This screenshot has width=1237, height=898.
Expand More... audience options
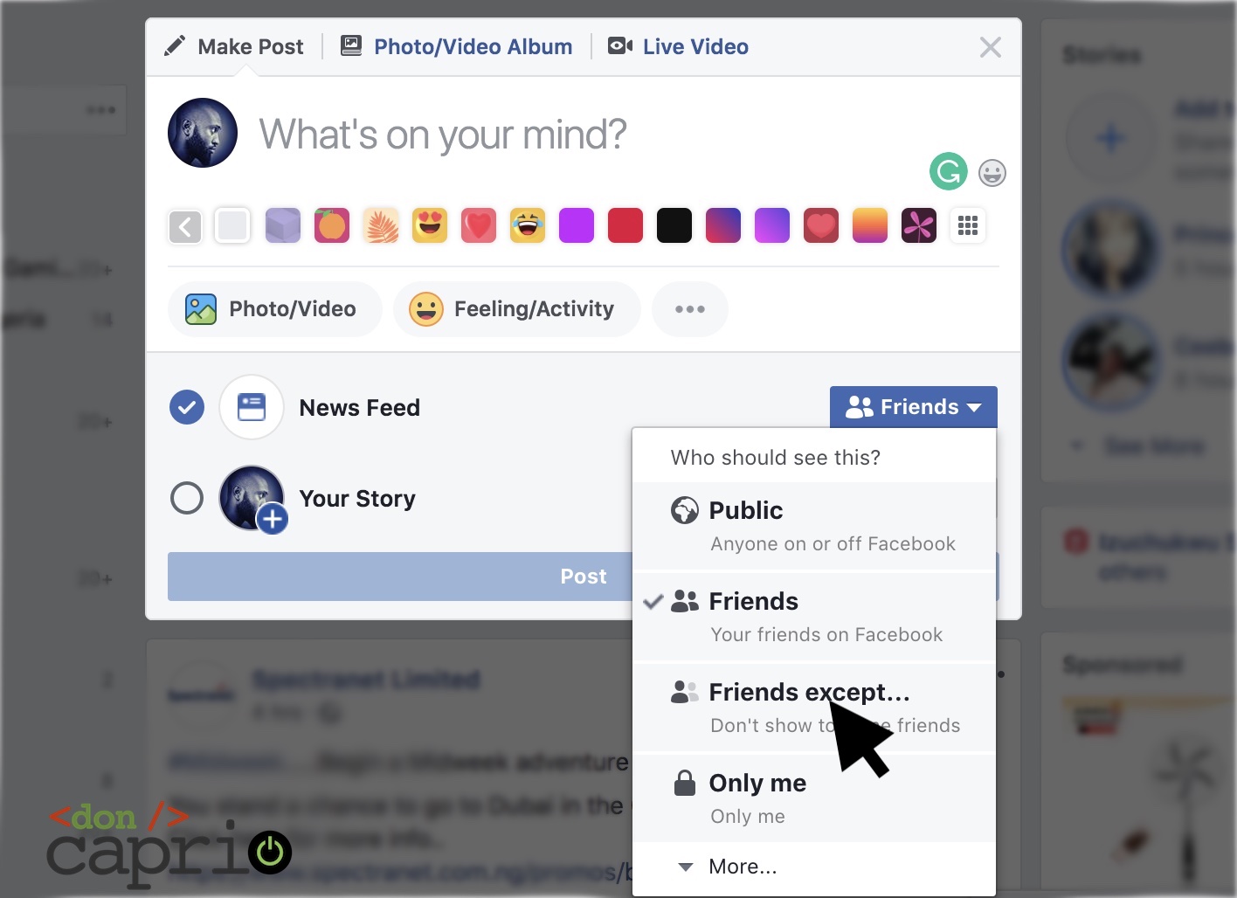coord(814,867)
